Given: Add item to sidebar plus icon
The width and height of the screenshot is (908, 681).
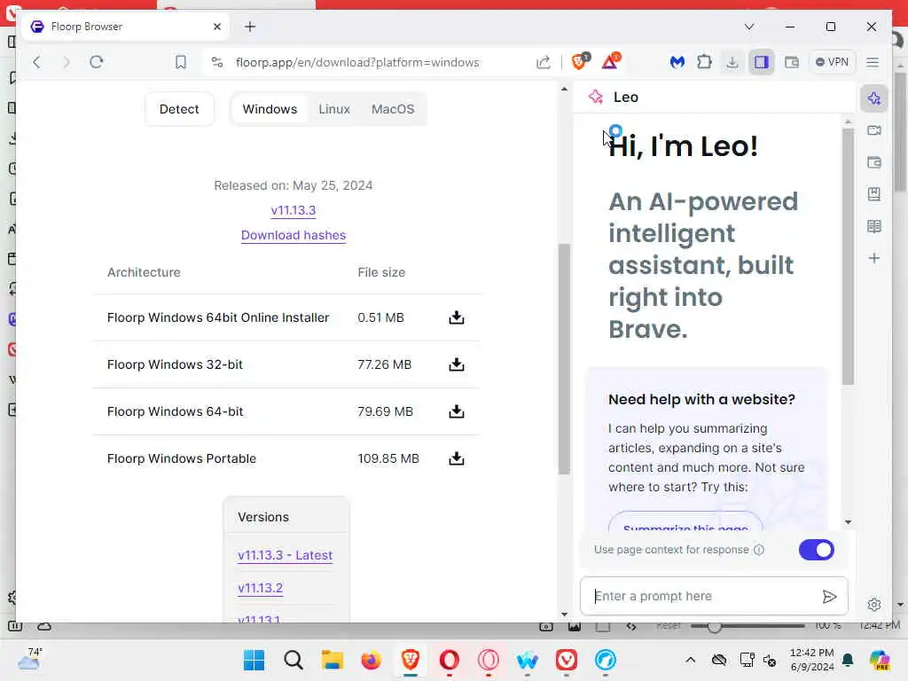Looking at the screenshot, I should tap(873, 258).
